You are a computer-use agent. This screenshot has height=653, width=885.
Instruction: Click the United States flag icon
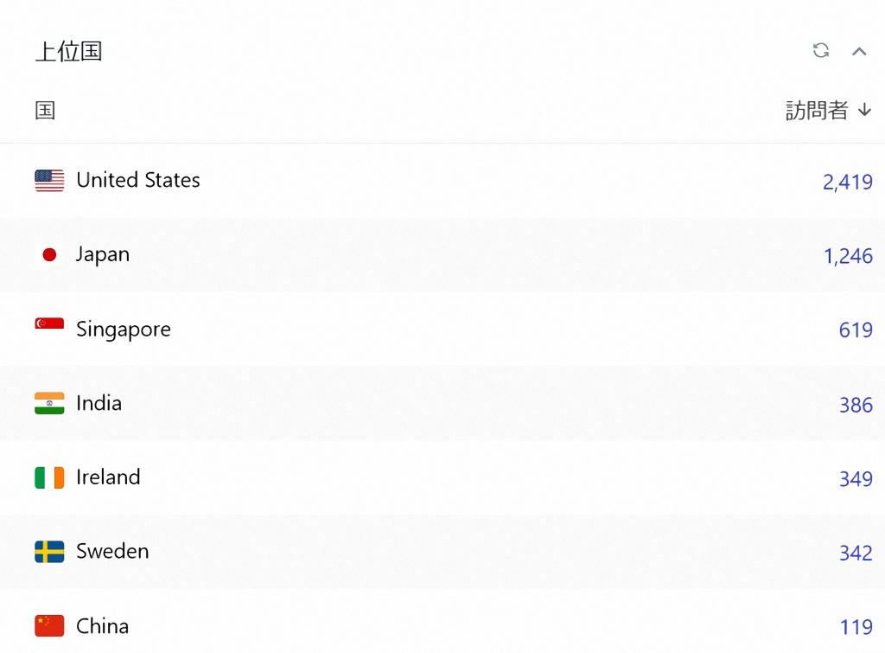pyautogui.click(x=49, y=180)
